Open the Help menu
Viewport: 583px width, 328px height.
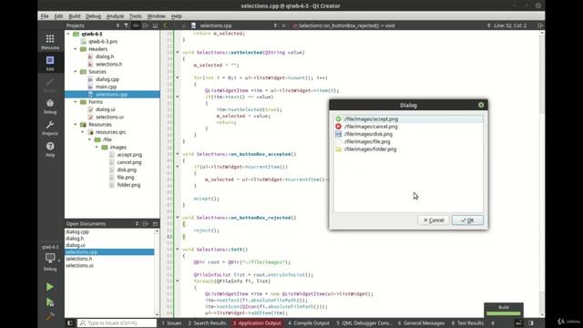[x=176, y=16]
